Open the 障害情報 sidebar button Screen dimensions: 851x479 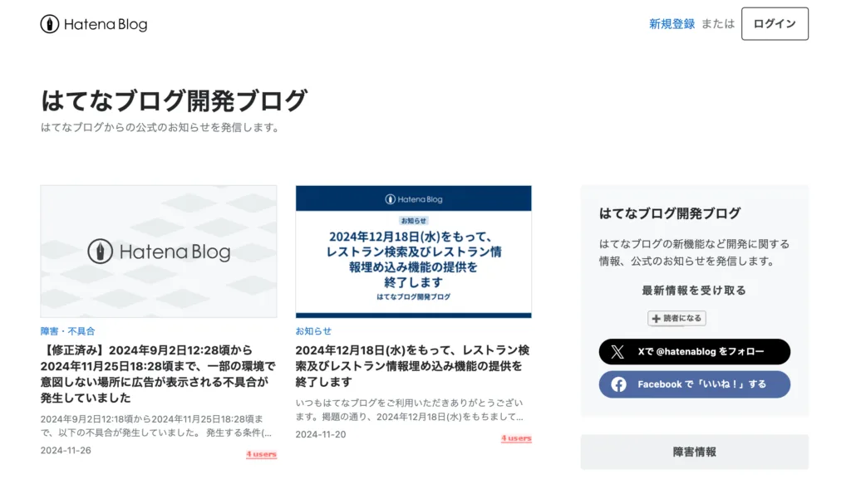695,452
